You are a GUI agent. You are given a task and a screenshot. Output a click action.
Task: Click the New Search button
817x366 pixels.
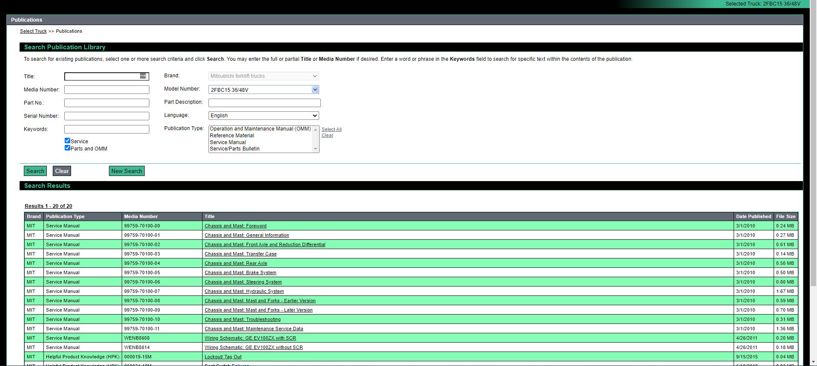[126, 171]
